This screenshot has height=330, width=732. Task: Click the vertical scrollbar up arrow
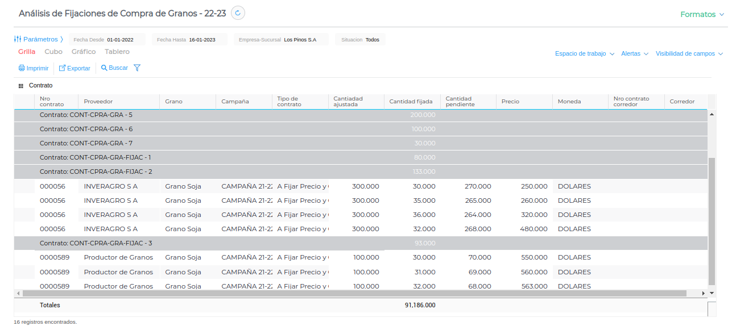click(x=712, y=114)
